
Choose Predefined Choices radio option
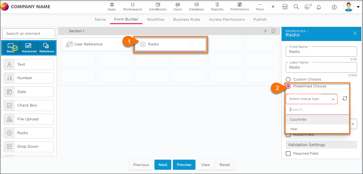[x=288, y=86]
